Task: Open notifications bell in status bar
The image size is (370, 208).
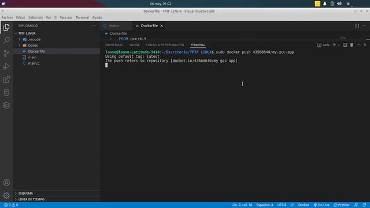Action: pos(364,205)
